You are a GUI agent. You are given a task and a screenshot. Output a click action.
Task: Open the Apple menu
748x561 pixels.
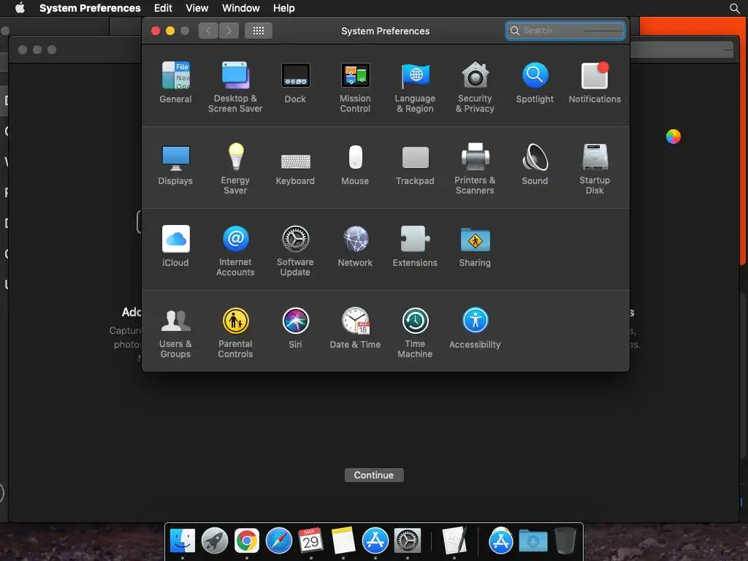click(20, 8)
